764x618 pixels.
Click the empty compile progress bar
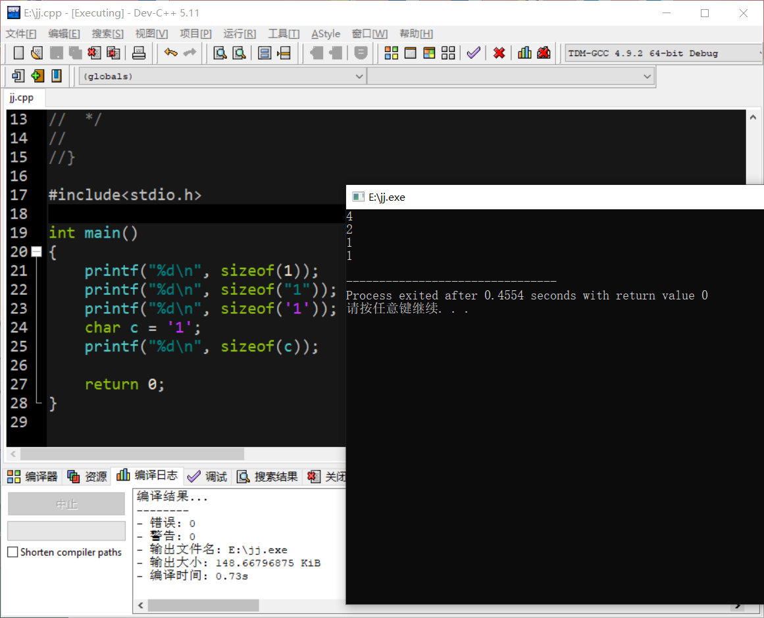(x=66, y=530)
